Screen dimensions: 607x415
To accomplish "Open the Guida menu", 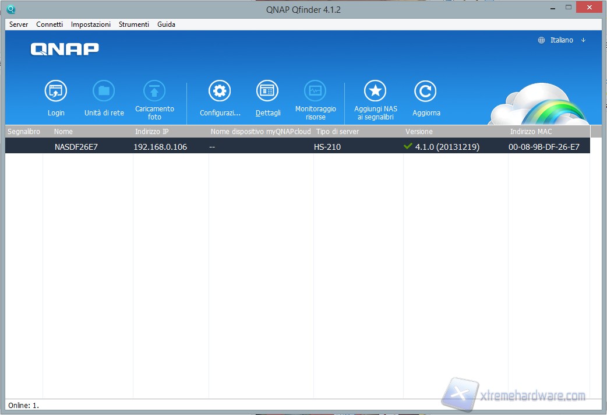I will pyautogui.click(x=166, y=24).
